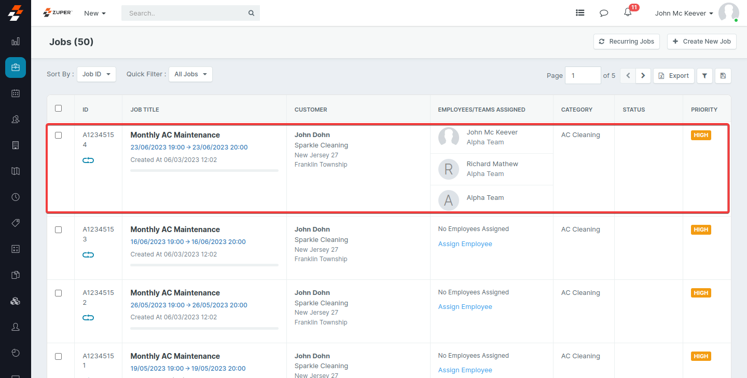Click the search input field

(187, 13)
